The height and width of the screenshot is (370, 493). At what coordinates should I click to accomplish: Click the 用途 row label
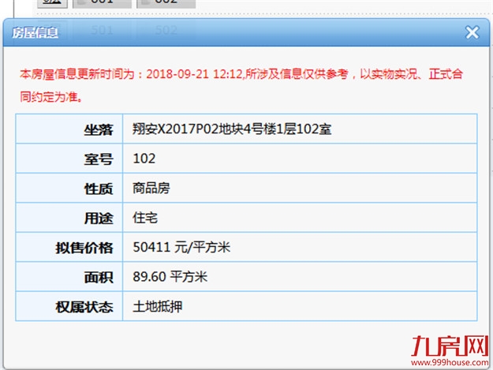coord(99,219)
